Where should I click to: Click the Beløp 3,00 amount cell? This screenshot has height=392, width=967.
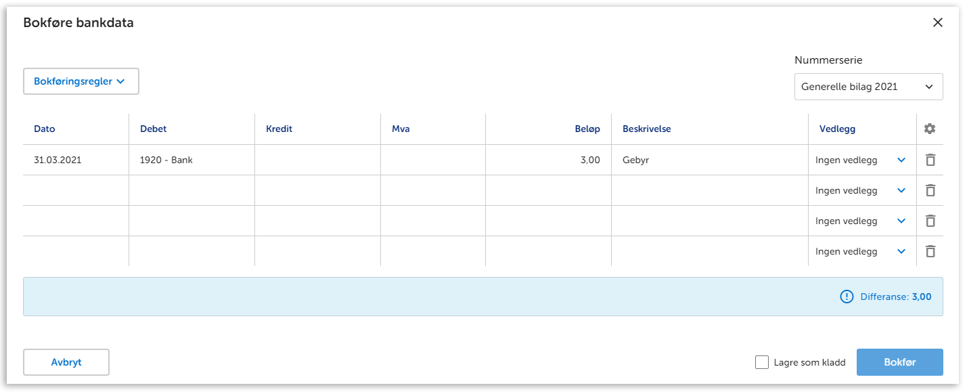(x=548, y=160)
